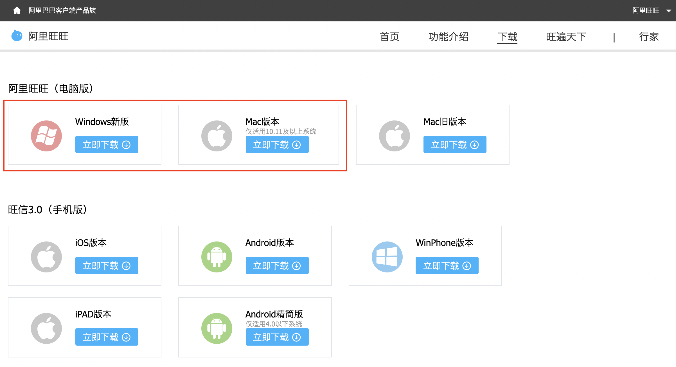Image resolution: width=676 pixels, height=367 pixels.
Task: Click the Windows新版 title text
Action: click(x=102, y=122)
